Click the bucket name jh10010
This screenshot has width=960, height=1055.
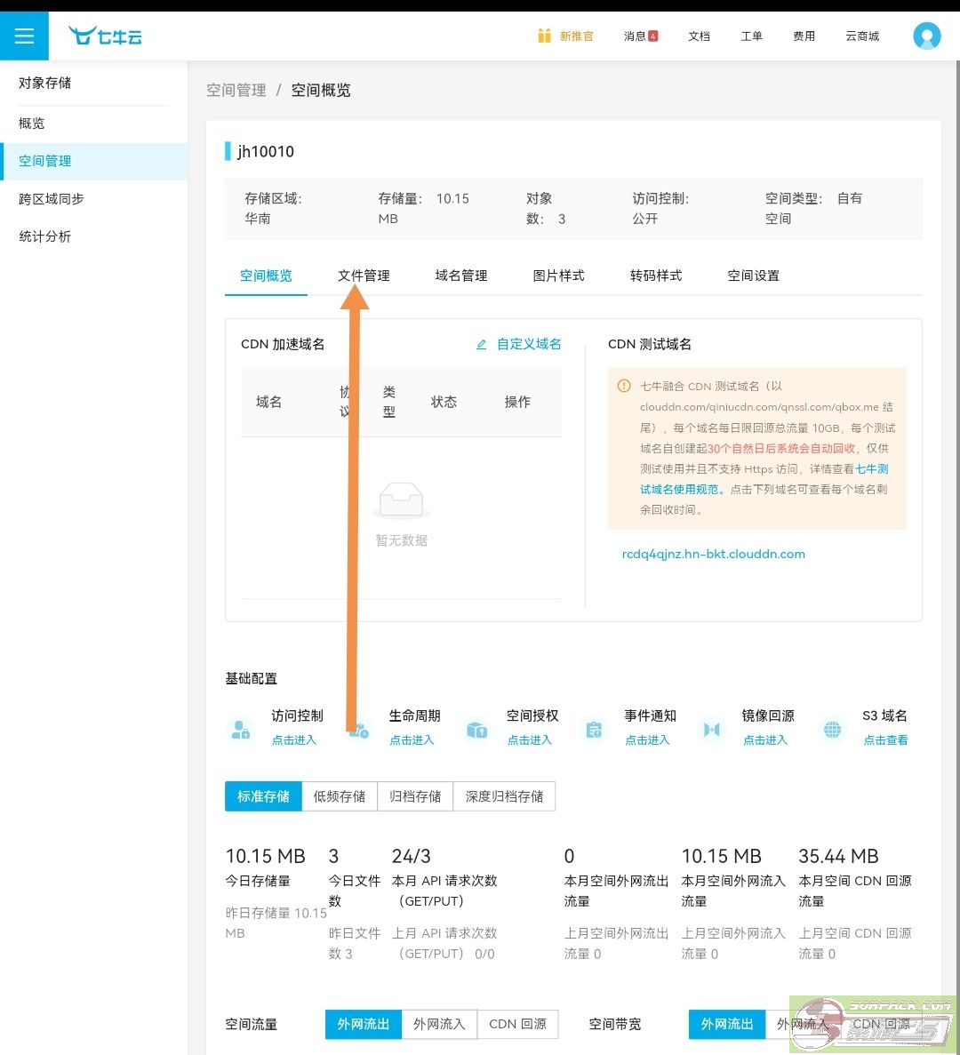click(265, 151)
